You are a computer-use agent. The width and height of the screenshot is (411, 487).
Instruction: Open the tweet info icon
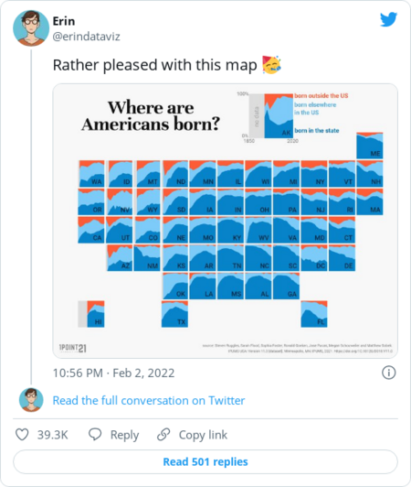tap(389, 373)
